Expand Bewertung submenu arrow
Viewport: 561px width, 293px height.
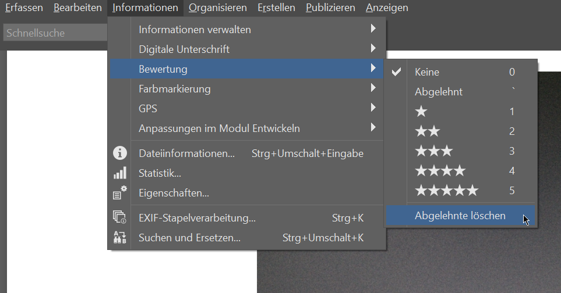pos(373,68)
